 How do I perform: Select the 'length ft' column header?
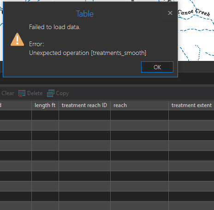pyautogui.click(x=45, y=105)
